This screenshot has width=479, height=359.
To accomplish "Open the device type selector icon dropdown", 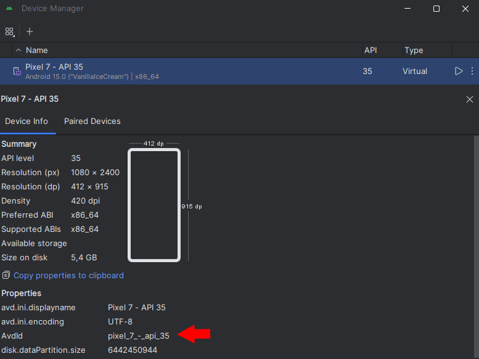I will click(9, 31).
